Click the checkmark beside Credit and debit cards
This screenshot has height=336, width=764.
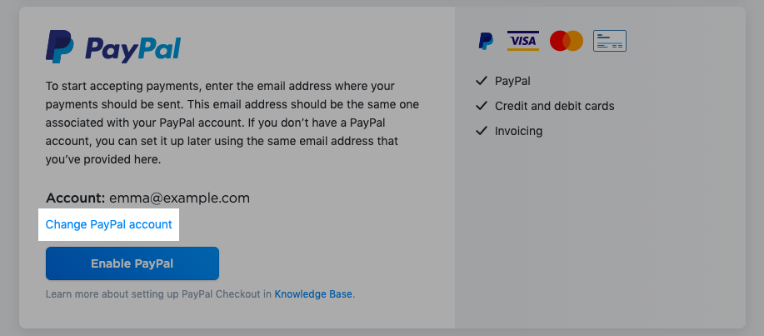click(482, 106)
